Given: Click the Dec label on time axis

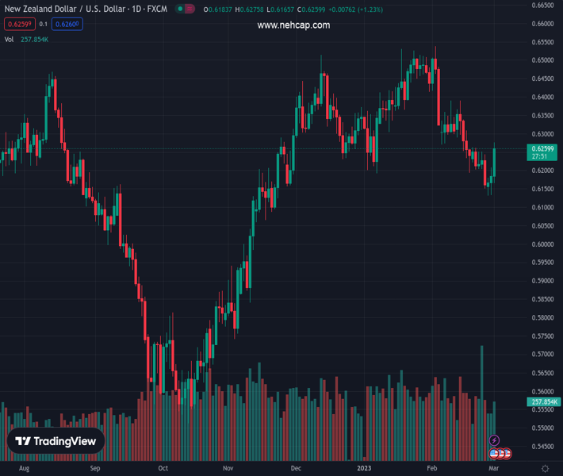Looking at the screenshot, I should 296,469.
